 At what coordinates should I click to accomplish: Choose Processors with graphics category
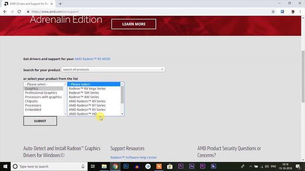(x=43, y=97)
